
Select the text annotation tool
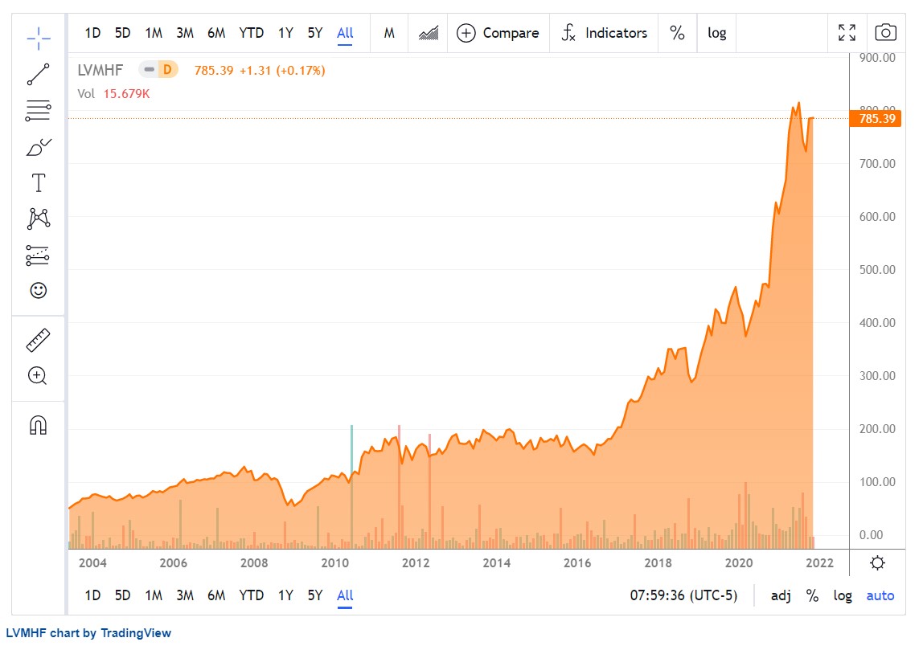coord(39,183)
